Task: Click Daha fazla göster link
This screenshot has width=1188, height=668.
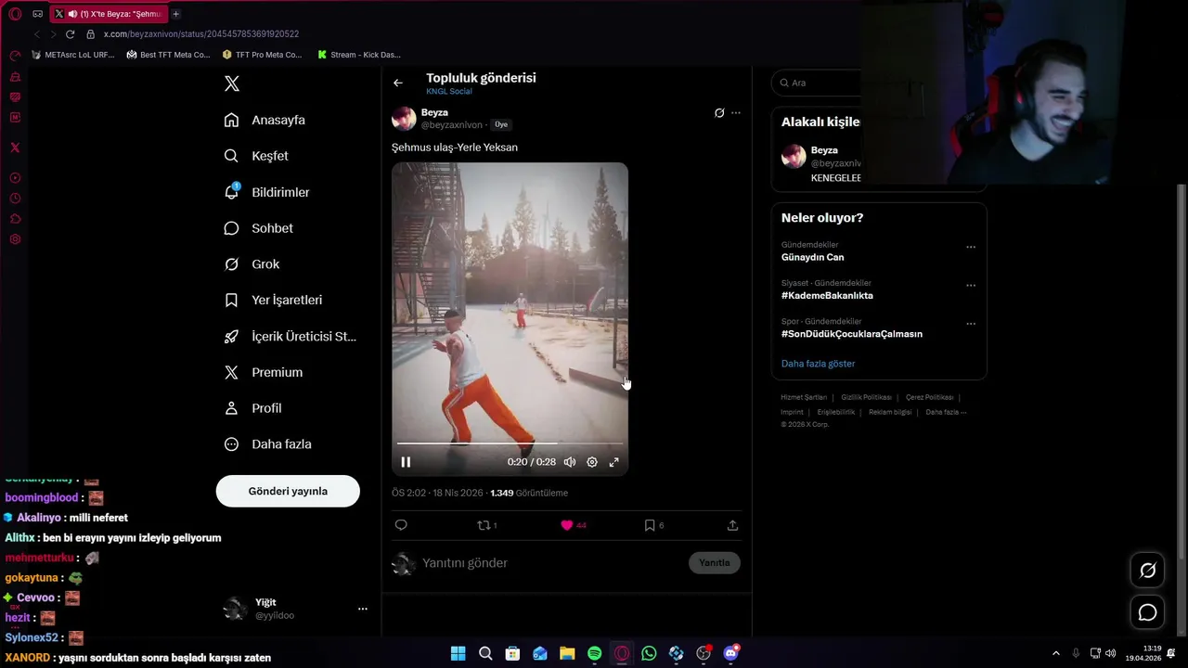Action: [x=818, y=364]
